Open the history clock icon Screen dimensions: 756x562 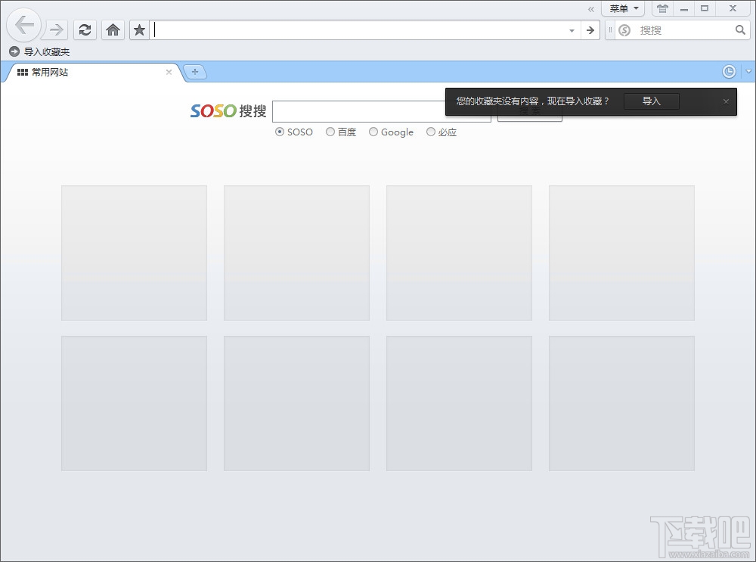pos(729,72)
